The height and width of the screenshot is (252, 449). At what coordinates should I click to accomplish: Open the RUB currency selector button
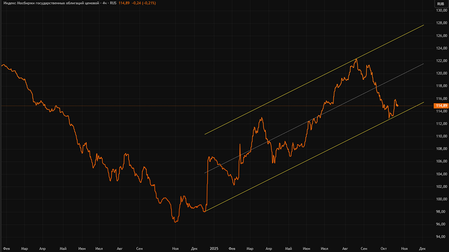[x=441, y=4]
